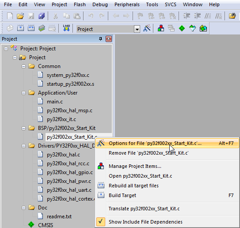Select the CMSIS component node
This screenshot has height=228, width=240.
(x=46, y=225)
